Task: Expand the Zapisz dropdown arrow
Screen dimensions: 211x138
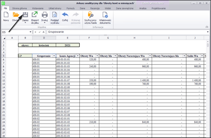Action: 25,23
